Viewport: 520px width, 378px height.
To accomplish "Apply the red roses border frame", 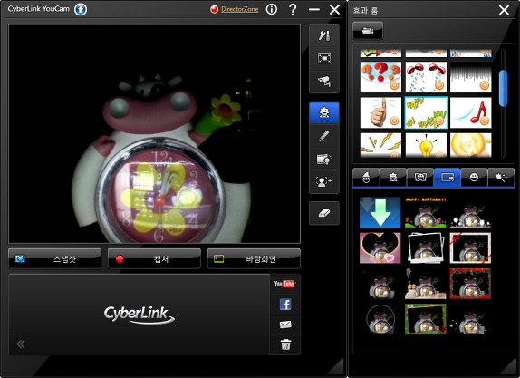I will 470,284.
